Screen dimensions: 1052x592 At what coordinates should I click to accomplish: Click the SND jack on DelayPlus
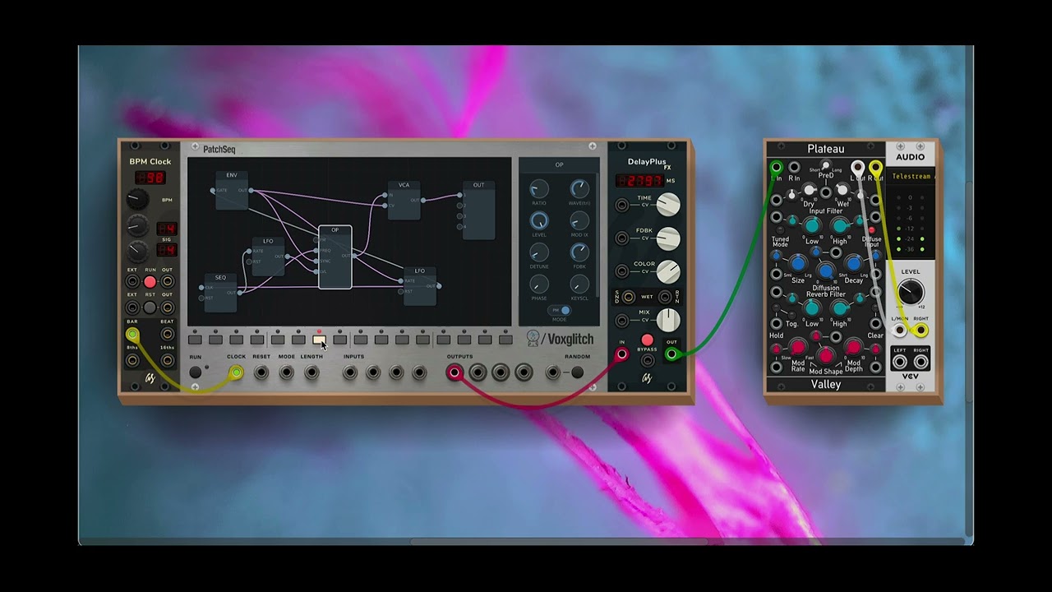click(x=629, y=296)
